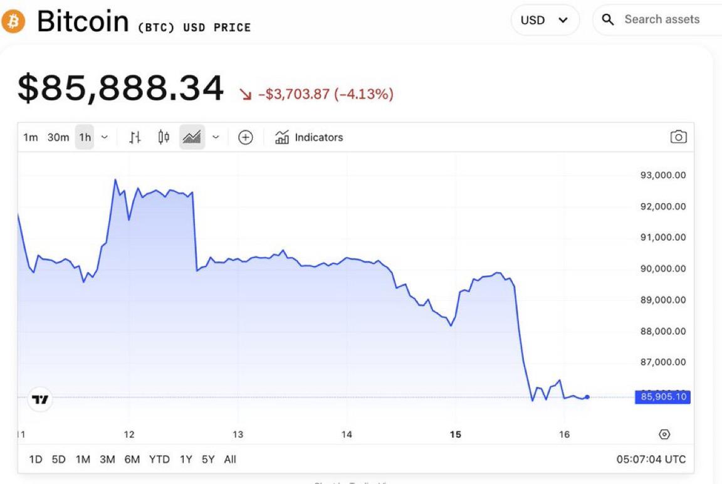
Task: Select the bar chart style icon
Action: (135, 137)
